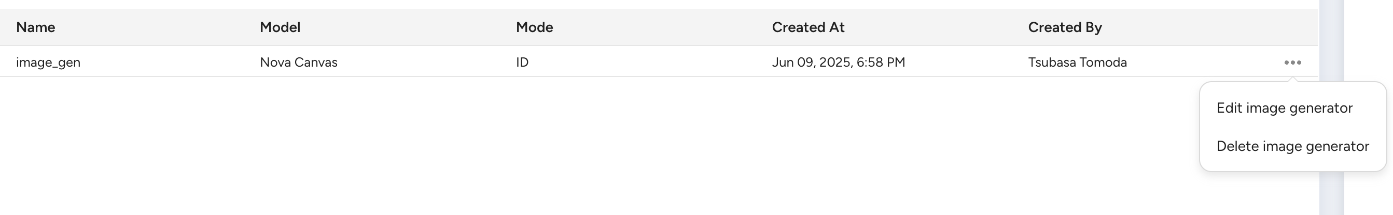The width and height of the screenshot is (1393, 215).
Task: Click the ID mode cell
Action: 522,63
